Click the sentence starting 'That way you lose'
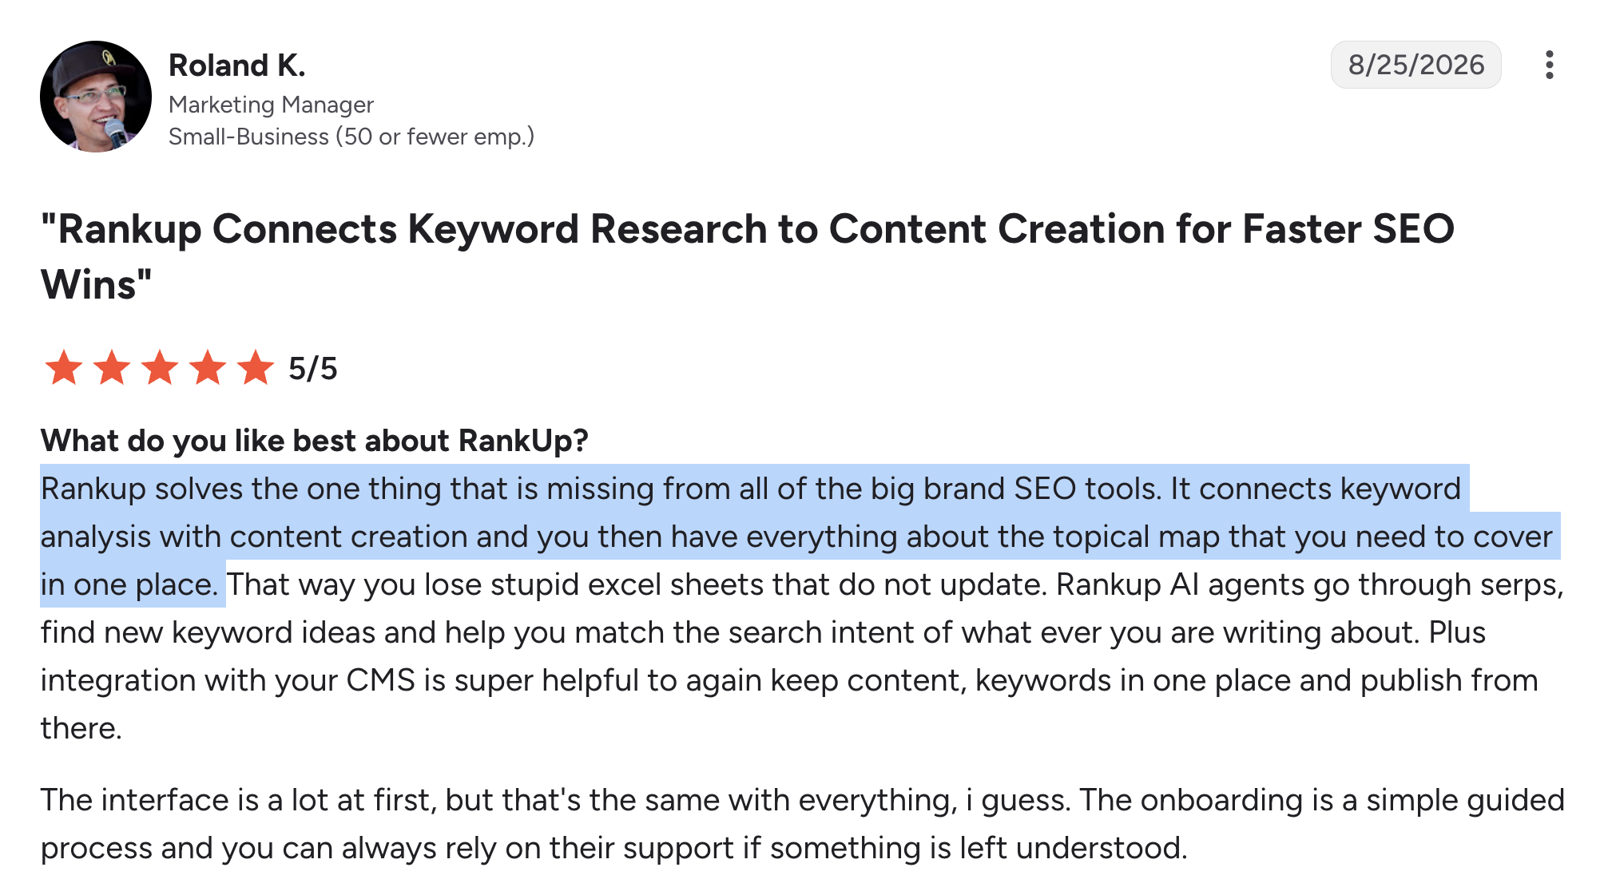The width and height of the screenshot is (1612, 891). tap(637, 584)
